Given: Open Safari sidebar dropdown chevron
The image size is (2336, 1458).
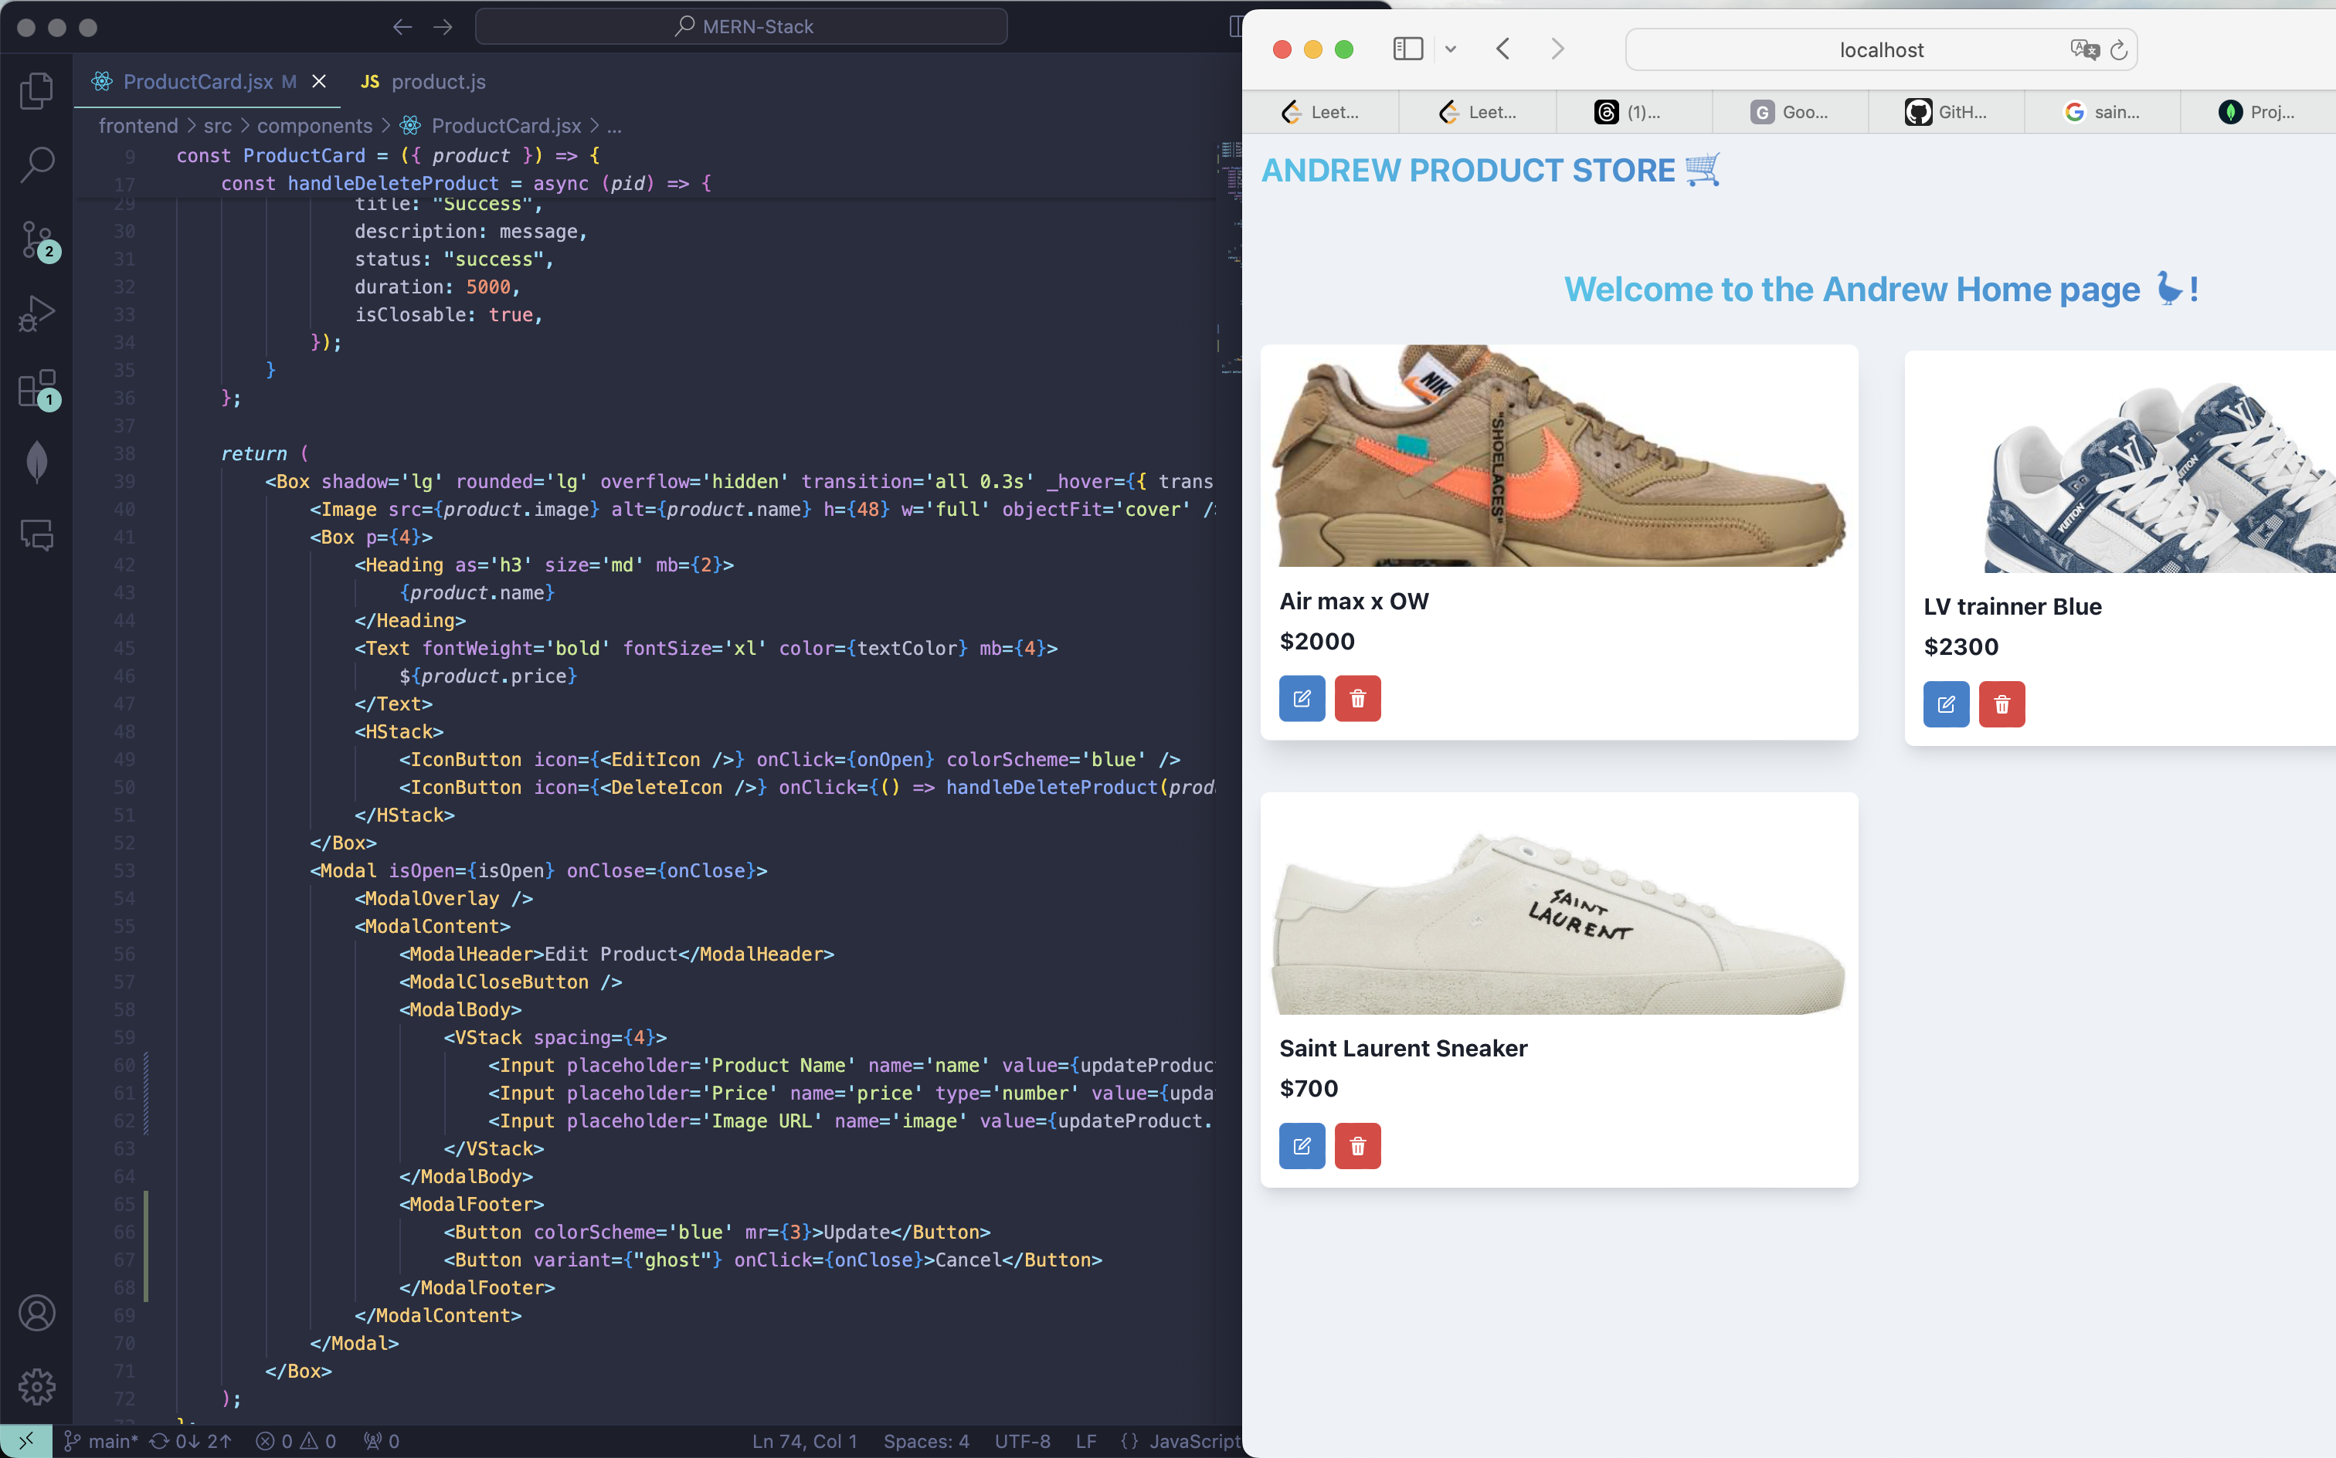Looking at the screenshot, I should click(x=1450, y=49).
